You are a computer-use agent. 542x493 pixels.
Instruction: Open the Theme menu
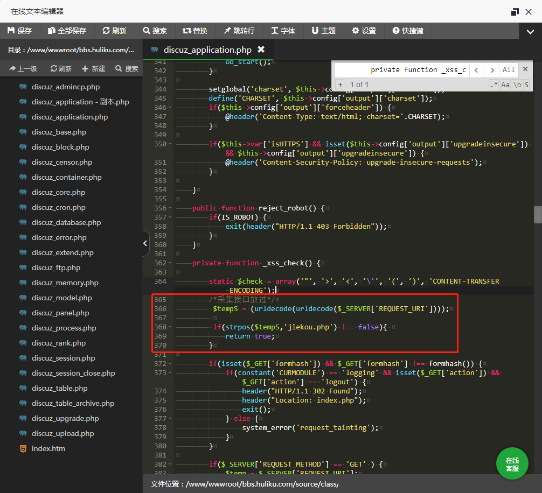(x=322, y=31)
